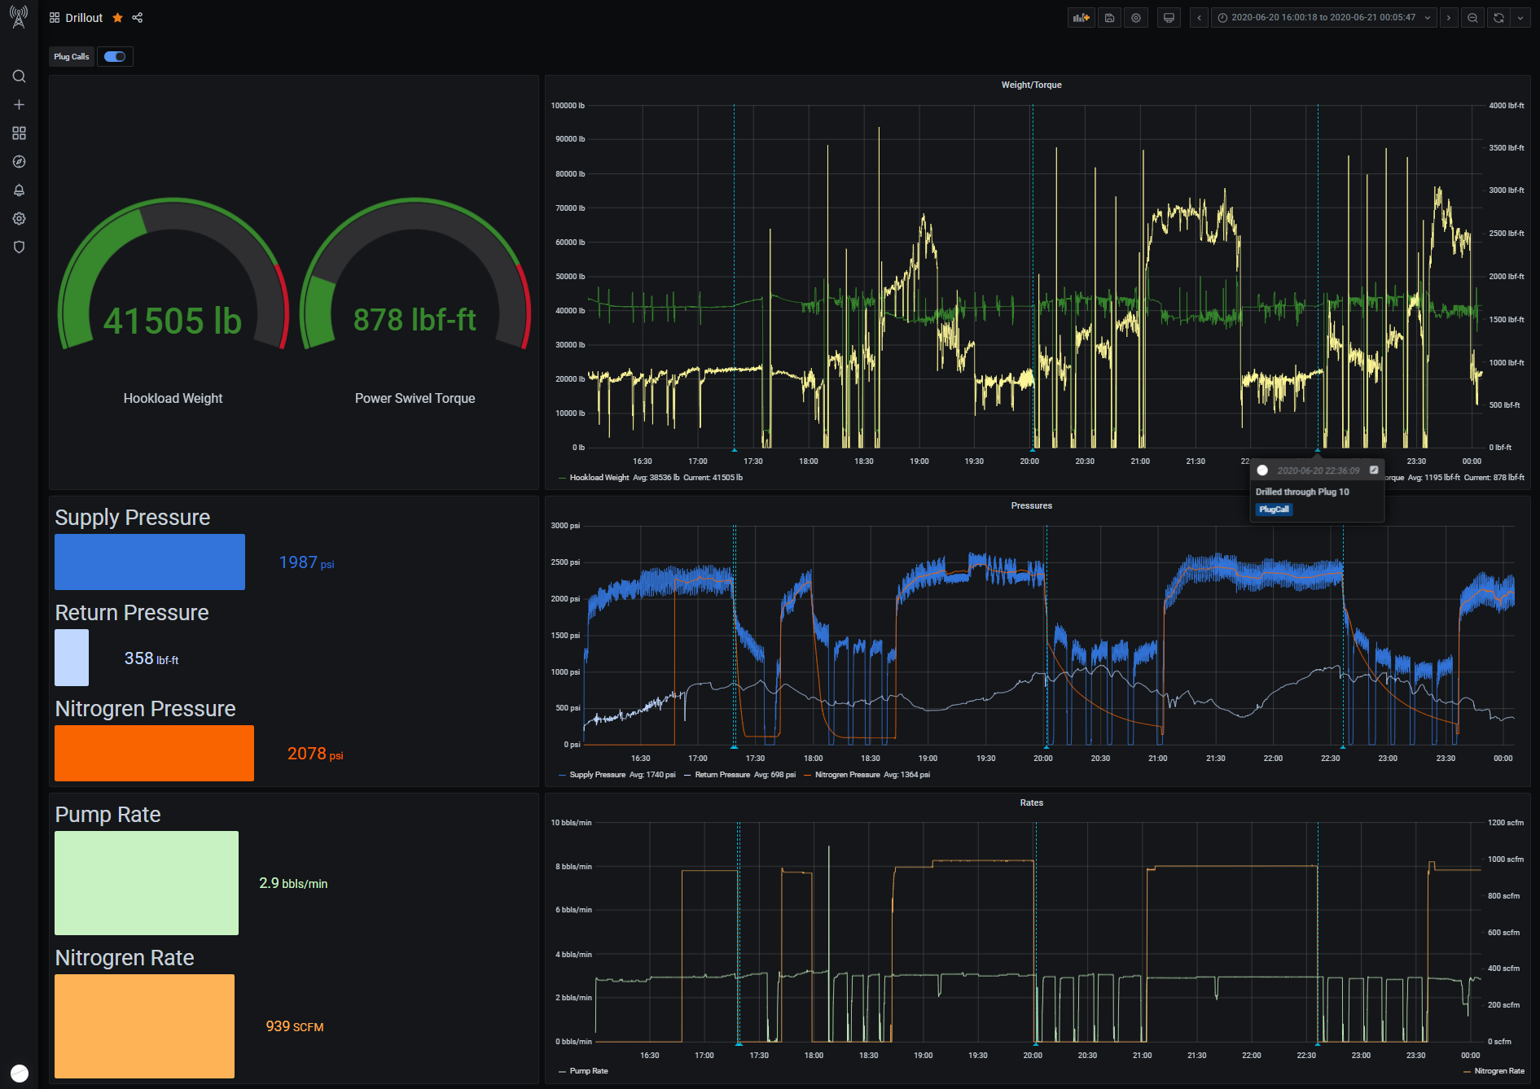Click the blue Supply Pressure bar
This screenshot has width=1540, height=1089.
tap(150, 562)
